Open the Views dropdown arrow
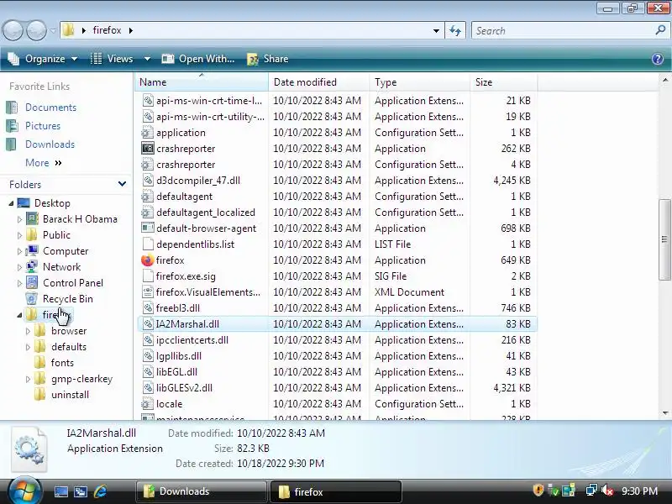 [147, 59]
